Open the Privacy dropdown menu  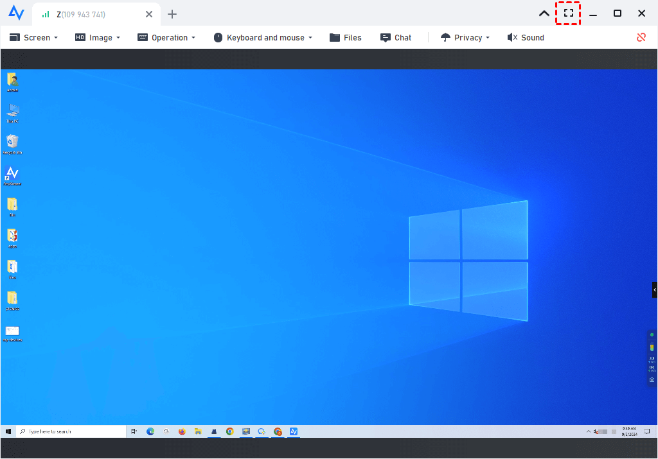[465, 37]
